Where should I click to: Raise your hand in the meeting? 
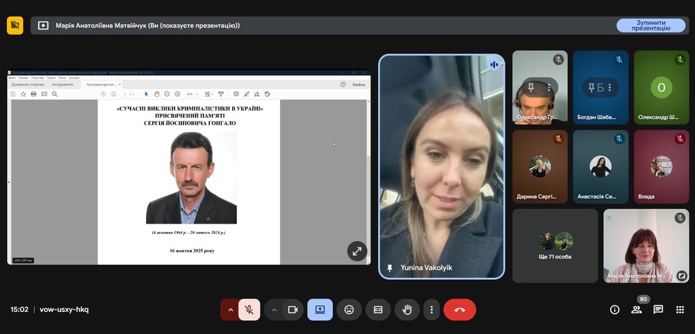tap(407, 310)
